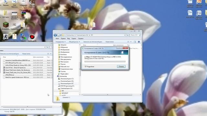
Task: Select Поиски in navigation pane
Action: 63,64
